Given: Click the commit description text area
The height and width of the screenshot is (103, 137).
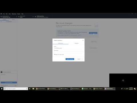Looking at the screenshot, I should (x=9, y=77).
